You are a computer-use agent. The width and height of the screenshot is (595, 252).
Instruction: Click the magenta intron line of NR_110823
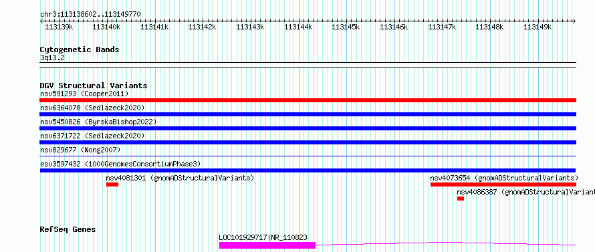click(445, 243)
